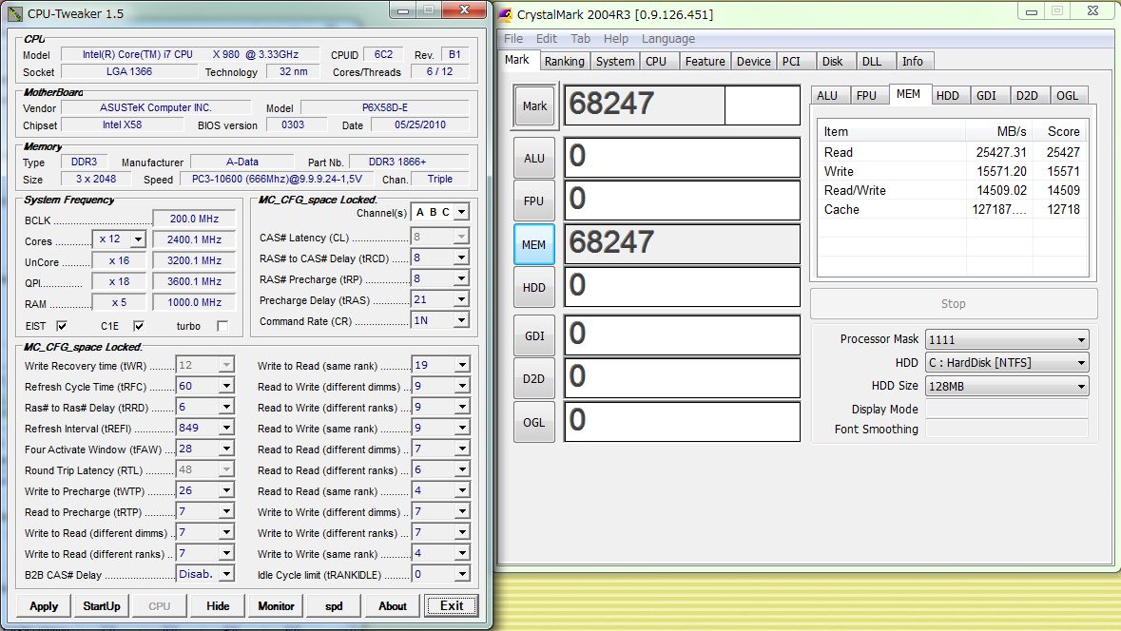Open the Refresh Interval (tREFI) dropdown
The image size is (1121, 631).
pos(226,428)
